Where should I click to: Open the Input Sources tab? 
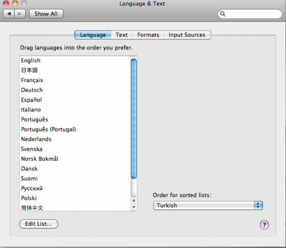187,35
